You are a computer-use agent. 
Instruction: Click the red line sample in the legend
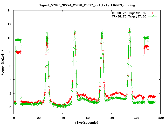[x=153, y=13]
